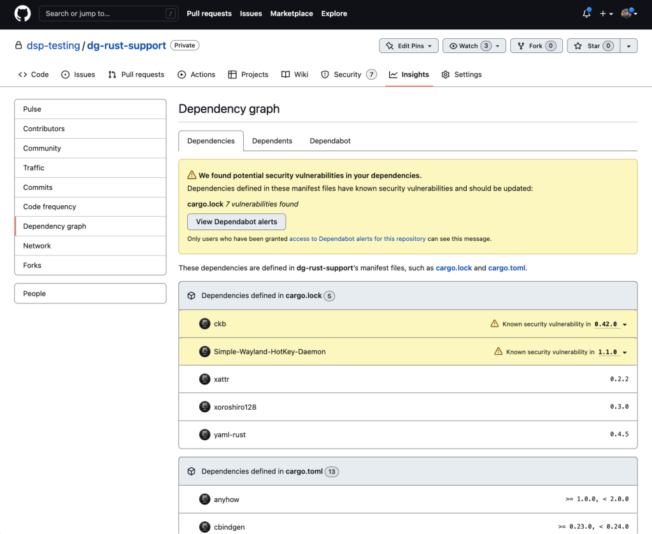Click the GitHub logo icon
Image resolution: width=652 pixels, height=534 pixels.
coord(22,13)
